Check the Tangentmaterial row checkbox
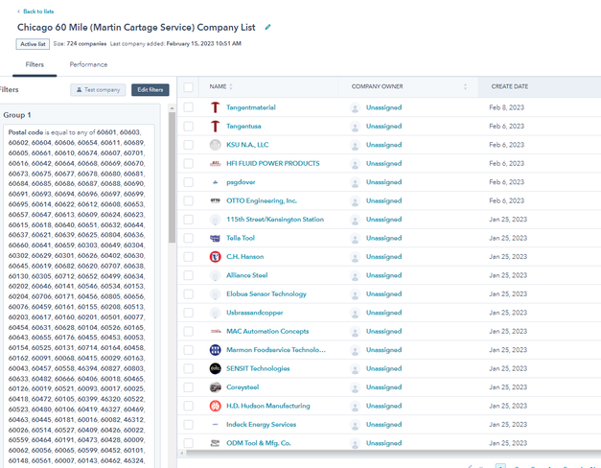This screenshot has width=601, height=468. (x=188, y=107)
